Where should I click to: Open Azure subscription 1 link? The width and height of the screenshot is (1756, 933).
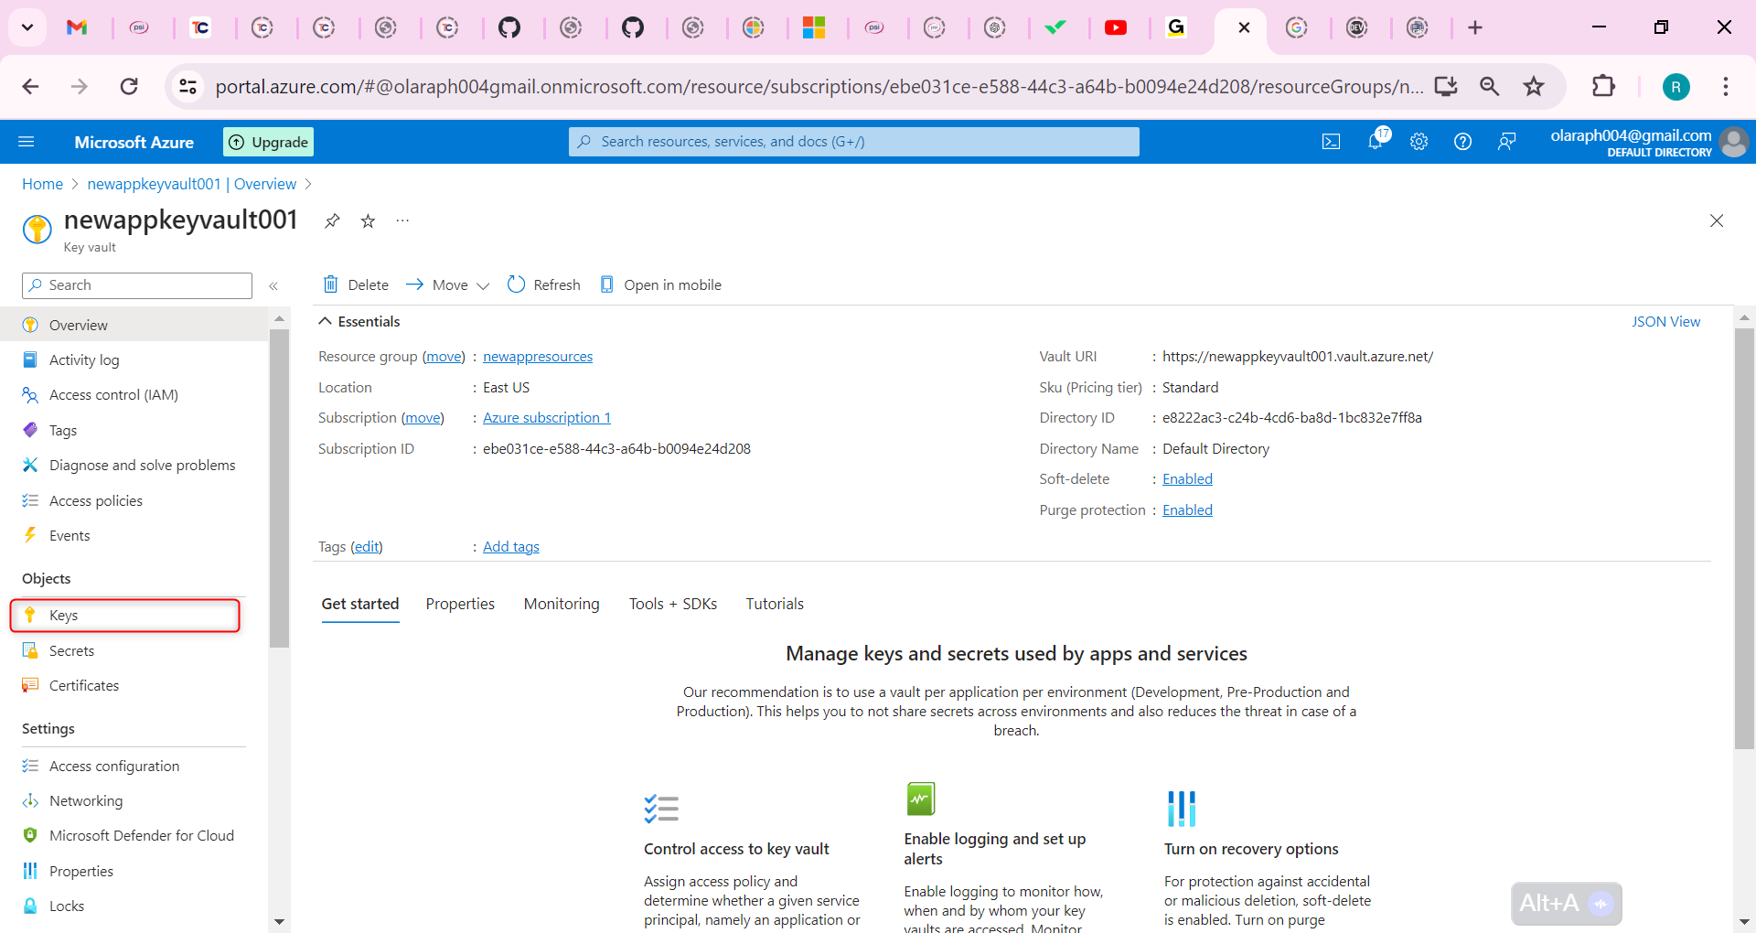coord(547,418)
